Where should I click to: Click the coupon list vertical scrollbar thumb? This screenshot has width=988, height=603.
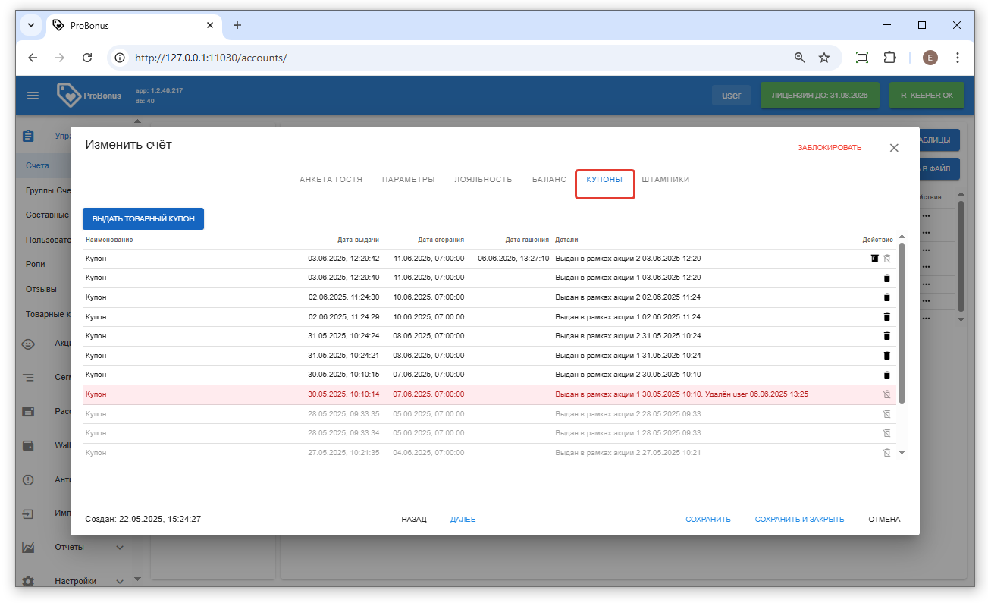click(902, 324)
